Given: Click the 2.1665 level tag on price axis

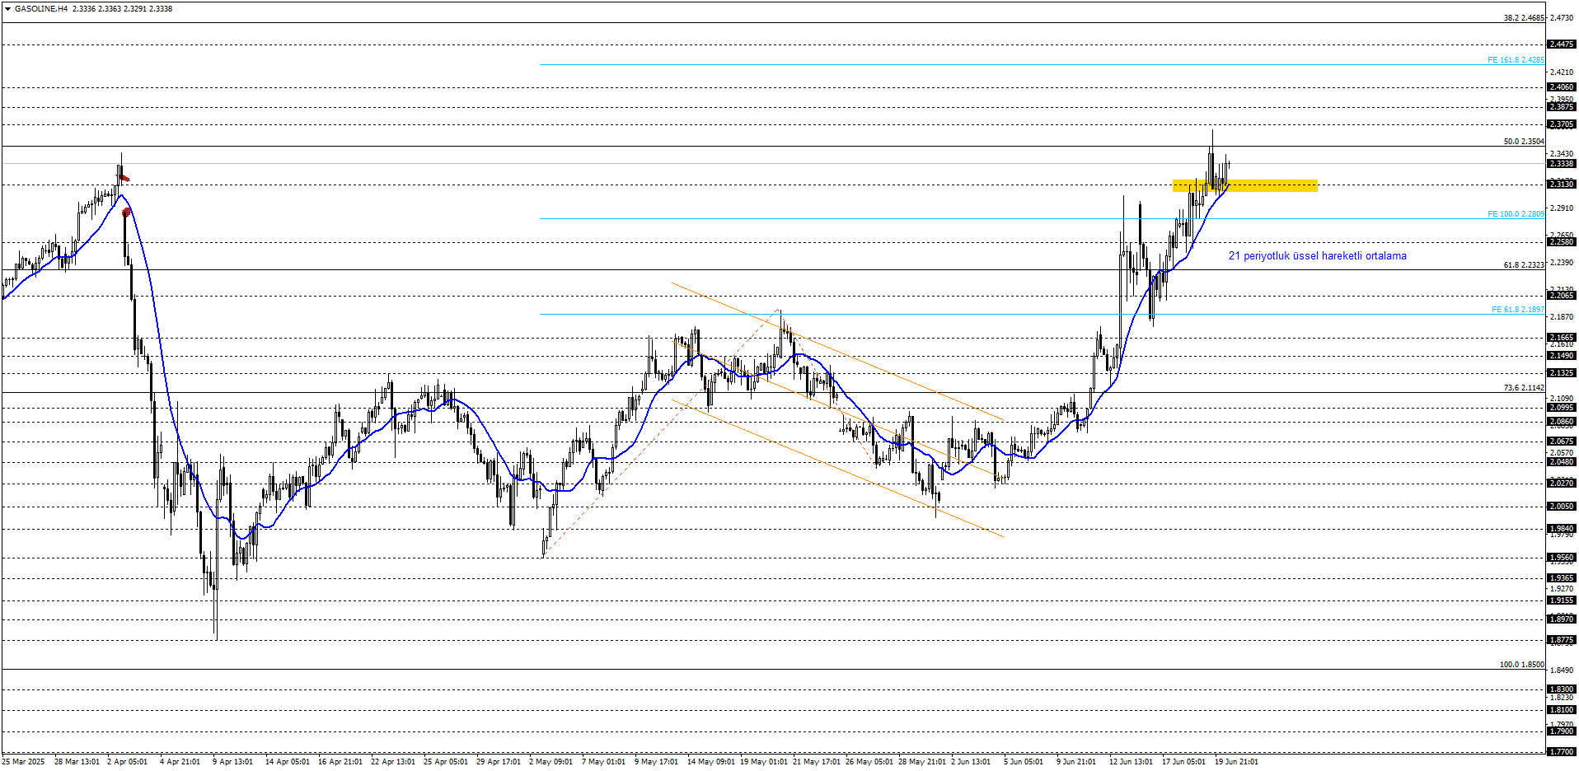Looking at the screenshot, I should click(1562, 338).
